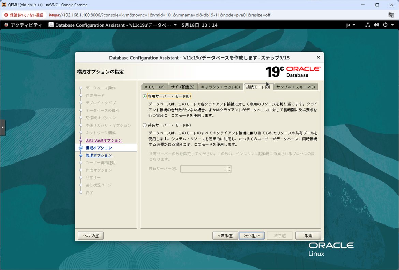Open the Database Configuration Assistant app menu dropdown
The height and width of the screenshot is (270, 399).
[175, 25]
